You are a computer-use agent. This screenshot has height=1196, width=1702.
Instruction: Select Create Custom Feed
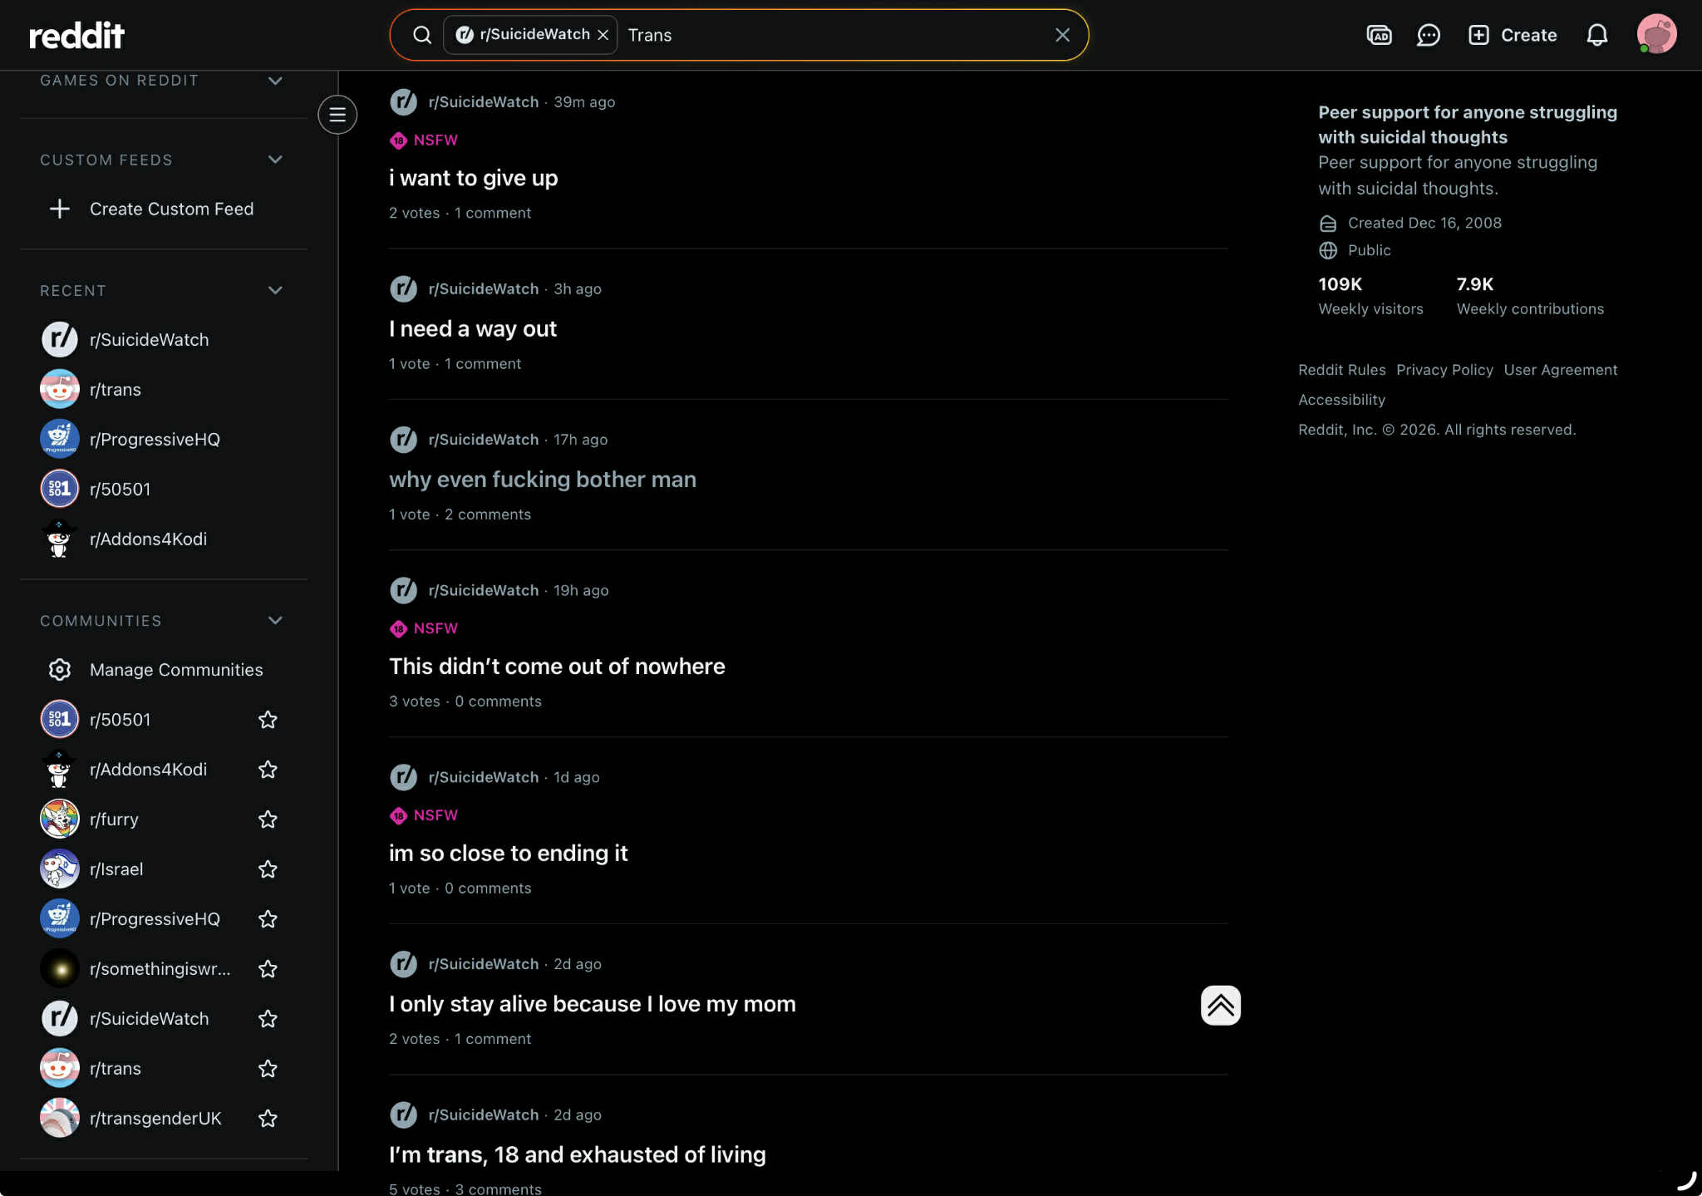tap(171, 209)
